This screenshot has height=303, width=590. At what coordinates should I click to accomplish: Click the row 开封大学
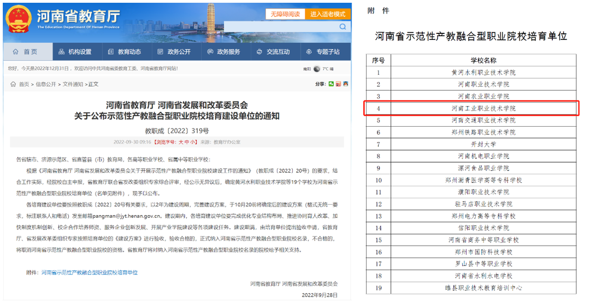pyautogui.click(x=471, y=144)
